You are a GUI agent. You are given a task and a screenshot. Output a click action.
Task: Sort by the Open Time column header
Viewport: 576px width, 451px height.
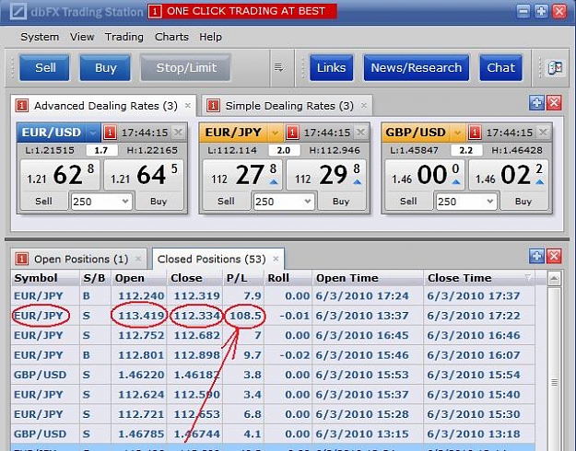pos(368,278)
